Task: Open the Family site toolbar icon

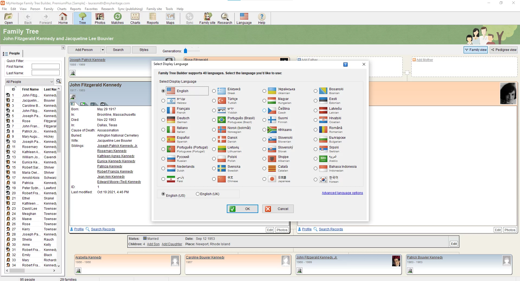Action: click(207, 18)
